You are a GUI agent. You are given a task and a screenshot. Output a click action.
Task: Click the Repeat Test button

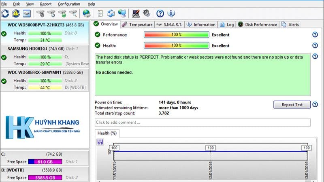pos(292,105)
